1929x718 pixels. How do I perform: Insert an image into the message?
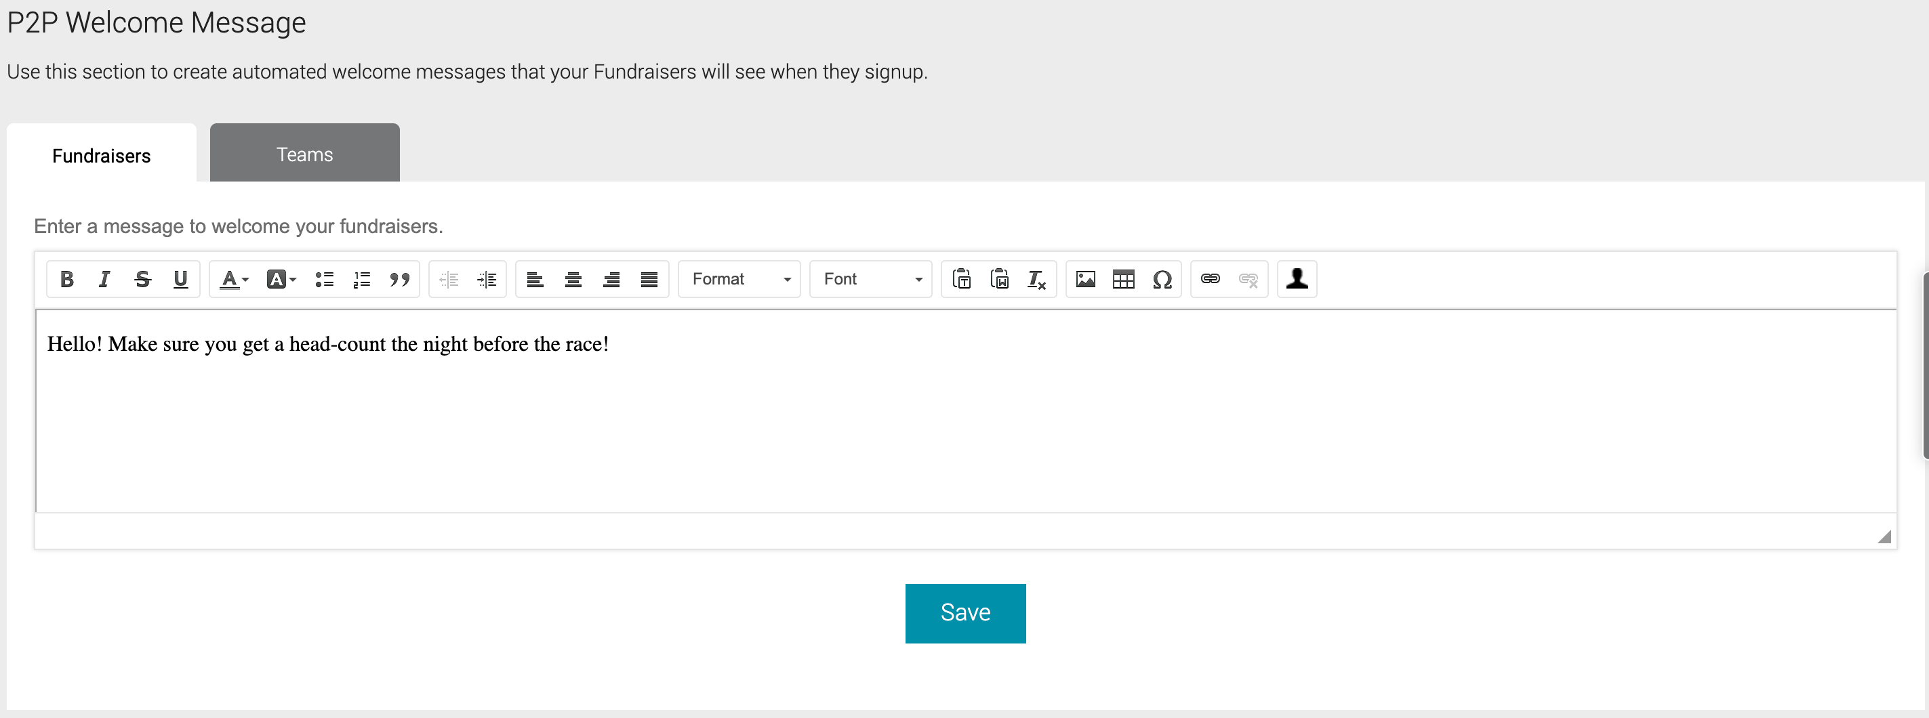(x=1085, y=279)
